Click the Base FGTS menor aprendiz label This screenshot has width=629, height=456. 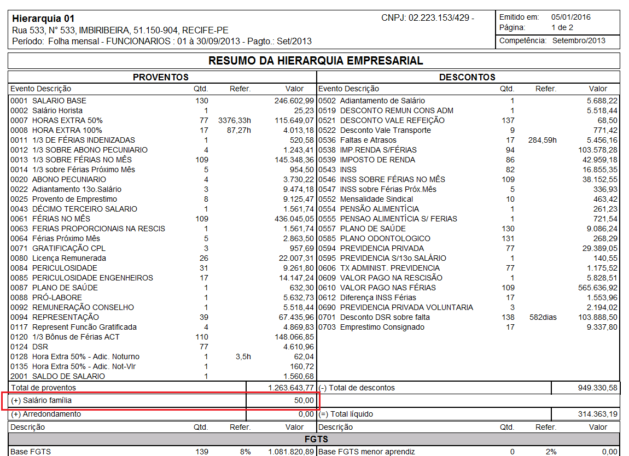click(366, 452)
